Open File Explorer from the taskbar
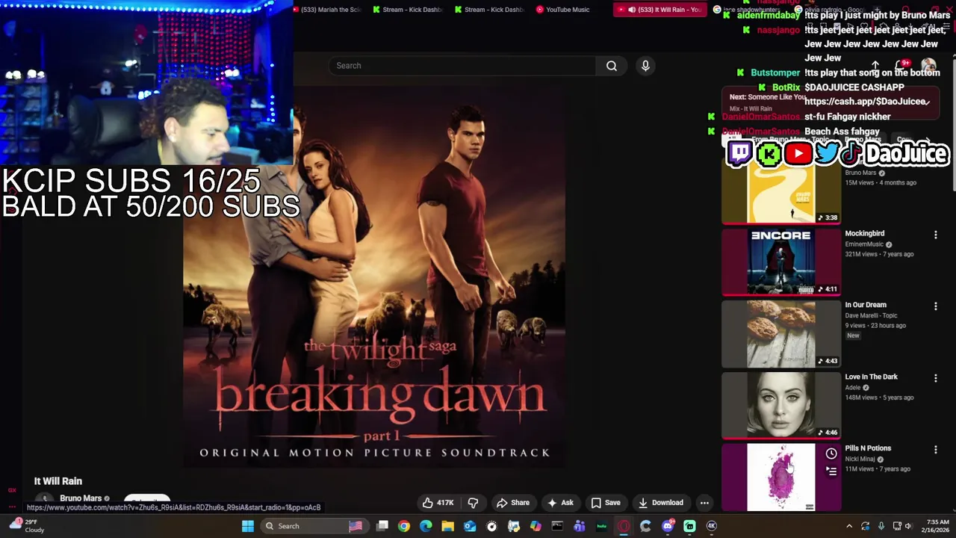 pyautogui.click(x=447, y=526)
